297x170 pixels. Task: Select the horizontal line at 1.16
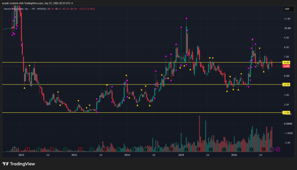tap(142, 113)
